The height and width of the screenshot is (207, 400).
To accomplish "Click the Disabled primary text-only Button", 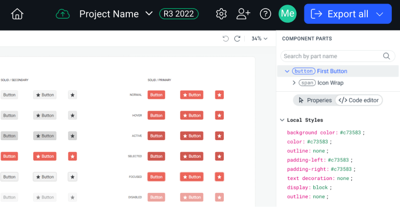I will (x=156, y=197).
